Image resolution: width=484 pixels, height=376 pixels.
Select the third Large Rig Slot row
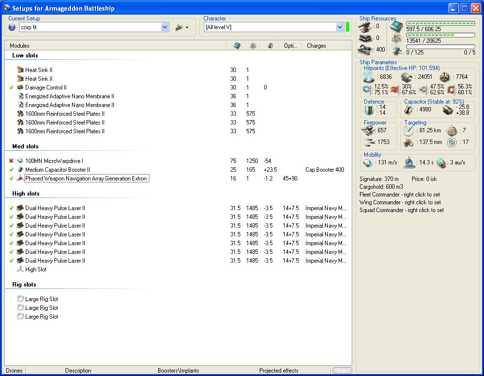tap(41, 317)
